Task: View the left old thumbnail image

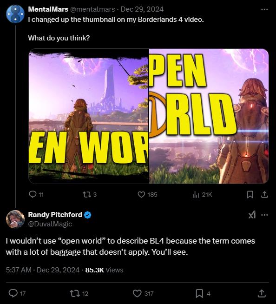Action: (x=89, y=116)
